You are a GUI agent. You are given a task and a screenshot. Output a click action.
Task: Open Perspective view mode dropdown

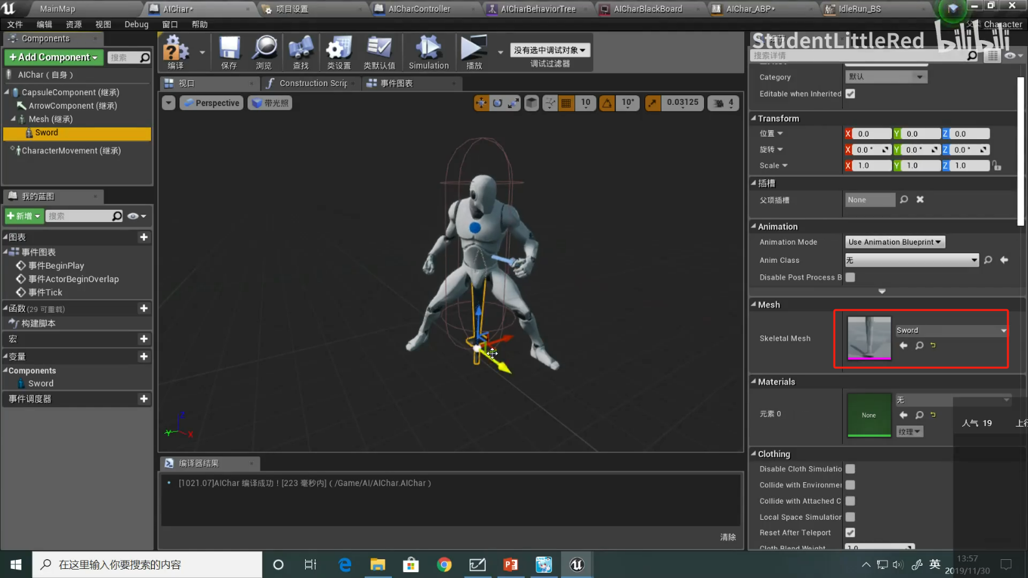(x=211, y=103)
